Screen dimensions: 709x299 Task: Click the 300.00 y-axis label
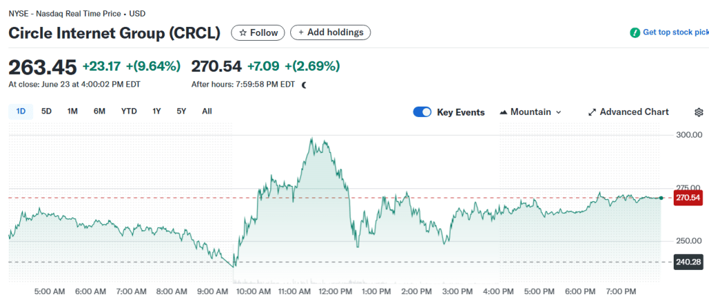(688, 134)
